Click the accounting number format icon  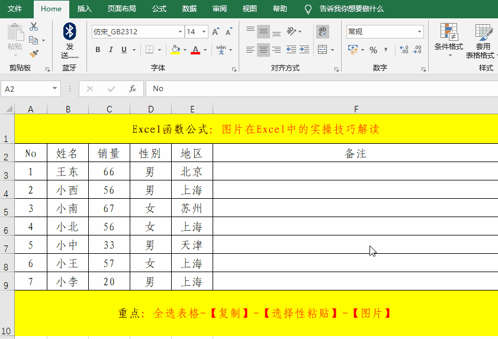(x=353, y=50)
